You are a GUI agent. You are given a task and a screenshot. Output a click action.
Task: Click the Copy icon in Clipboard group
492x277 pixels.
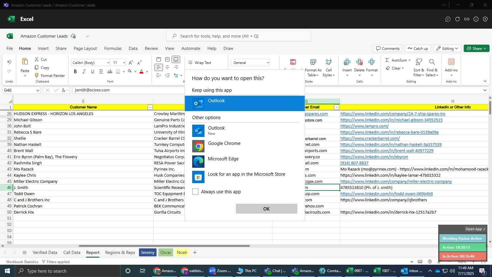[37, 67]
